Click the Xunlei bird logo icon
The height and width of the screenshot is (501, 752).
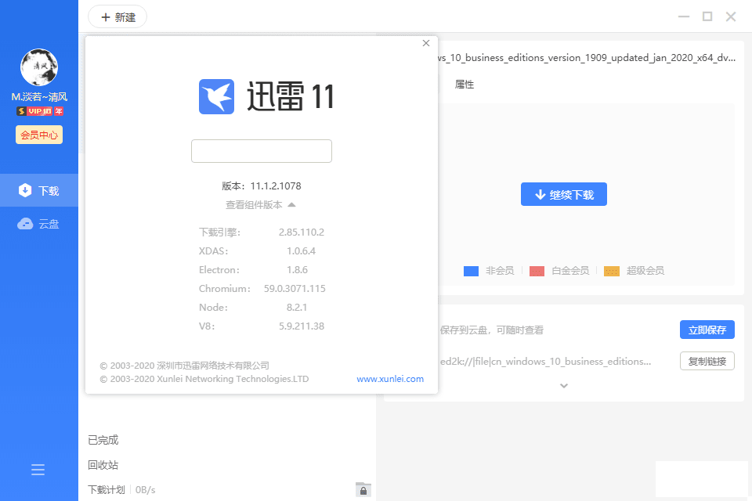[x=216, y=96]
